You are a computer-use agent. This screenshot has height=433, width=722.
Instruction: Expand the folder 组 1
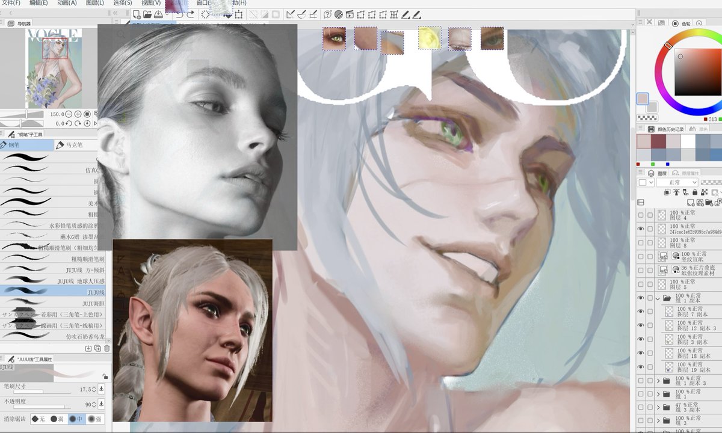[658, 395]
